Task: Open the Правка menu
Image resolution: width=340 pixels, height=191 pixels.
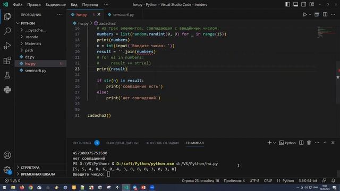Action: point(34,5)
